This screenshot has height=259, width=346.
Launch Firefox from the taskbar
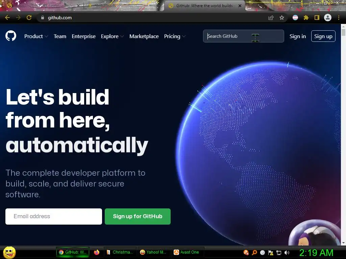click(x=97, y=252)
